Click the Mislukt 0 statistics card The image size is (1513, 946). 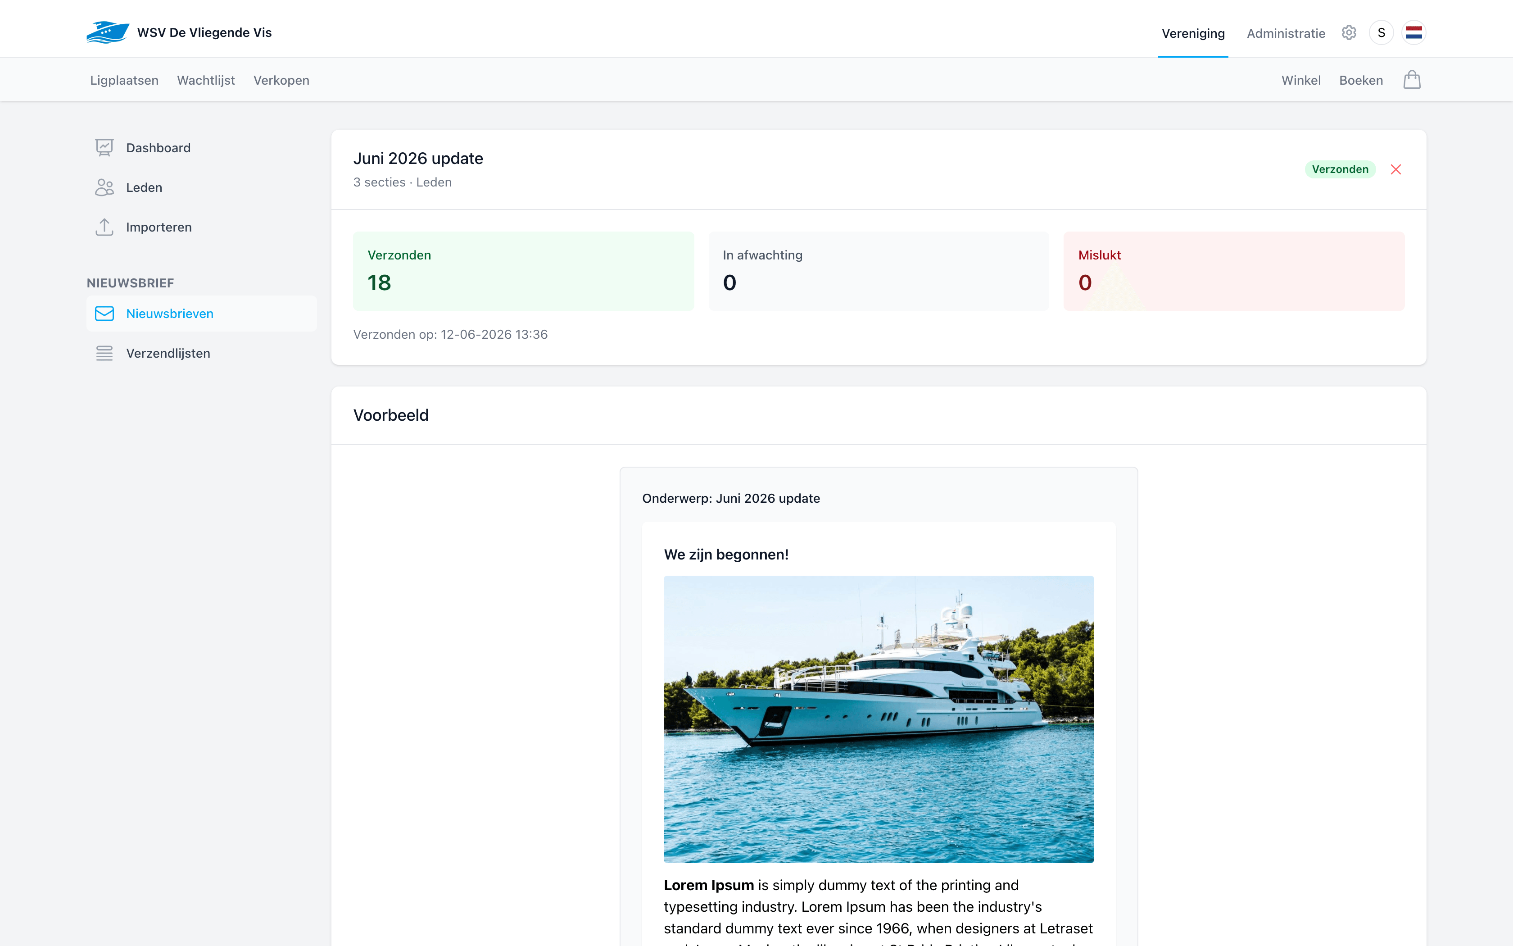click(x=1233, y=271)
